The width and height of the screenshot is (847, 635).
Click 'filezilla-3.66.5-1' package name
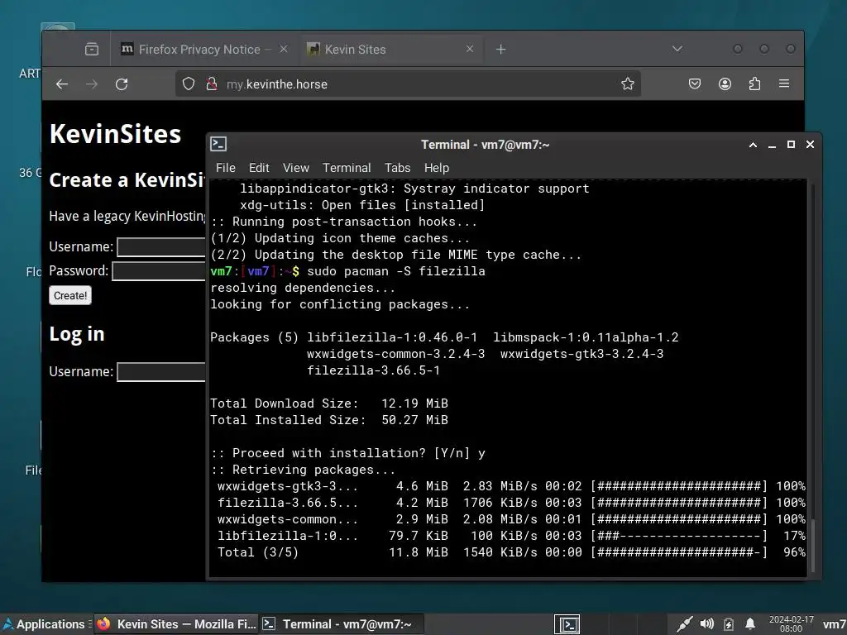(x=373, y=370)
